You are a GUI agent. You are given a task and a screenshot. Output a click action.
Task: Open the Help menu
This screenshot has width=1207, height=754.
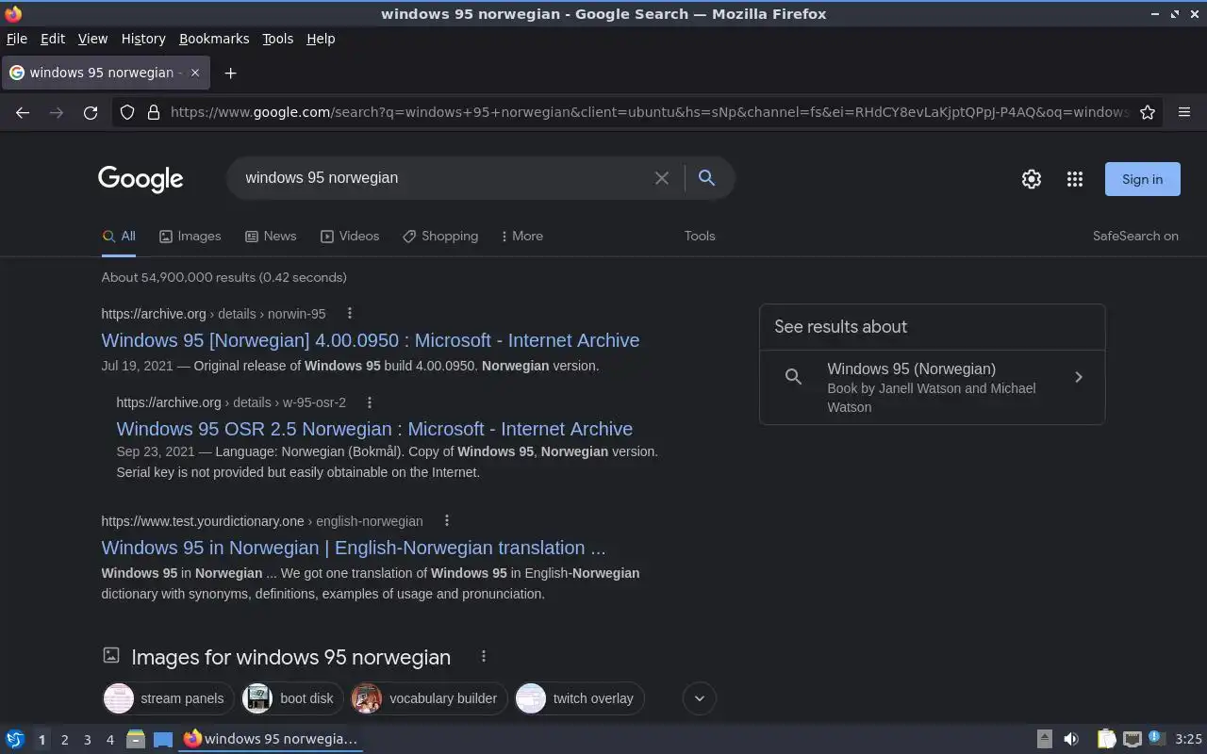point(321,39)
